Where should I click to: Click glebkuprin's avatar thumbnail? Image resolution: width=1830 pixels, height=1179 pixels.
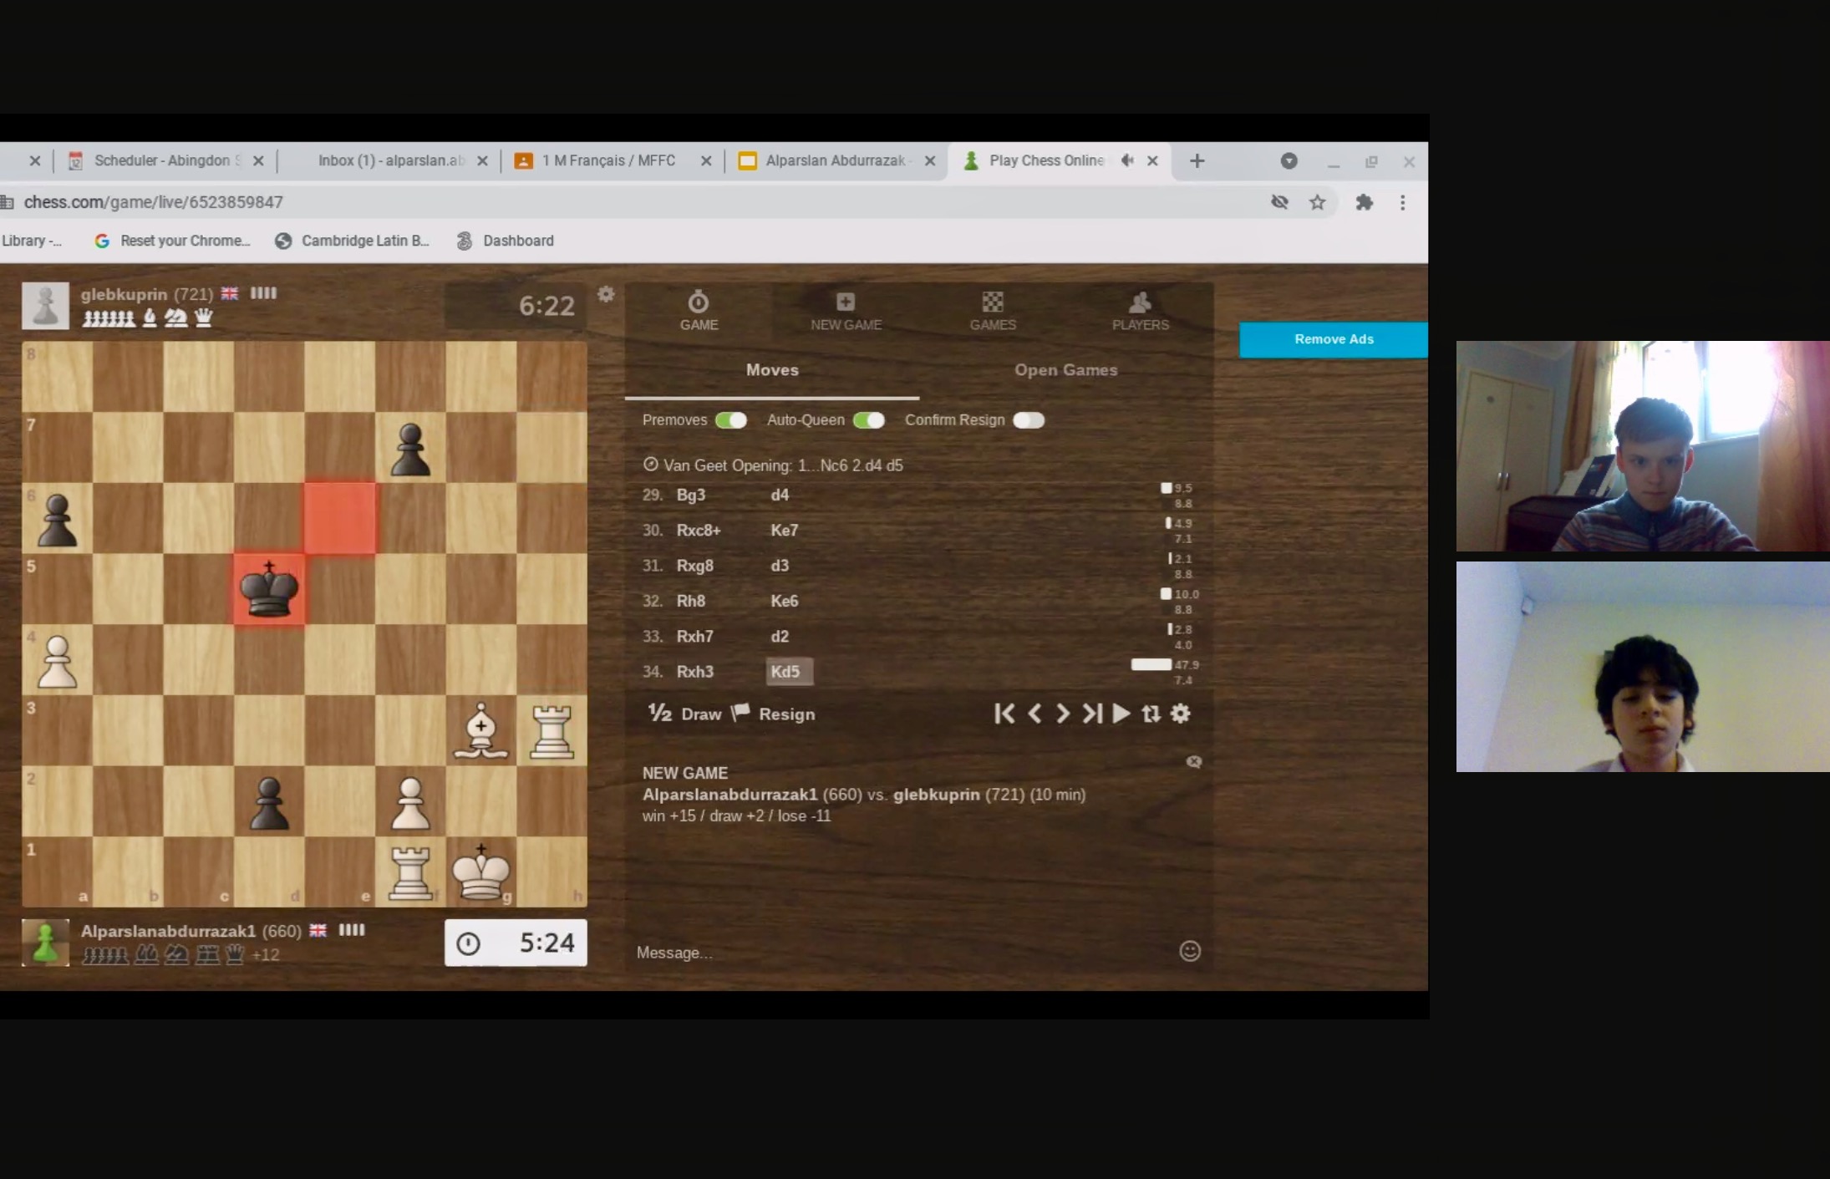point(45,306)
